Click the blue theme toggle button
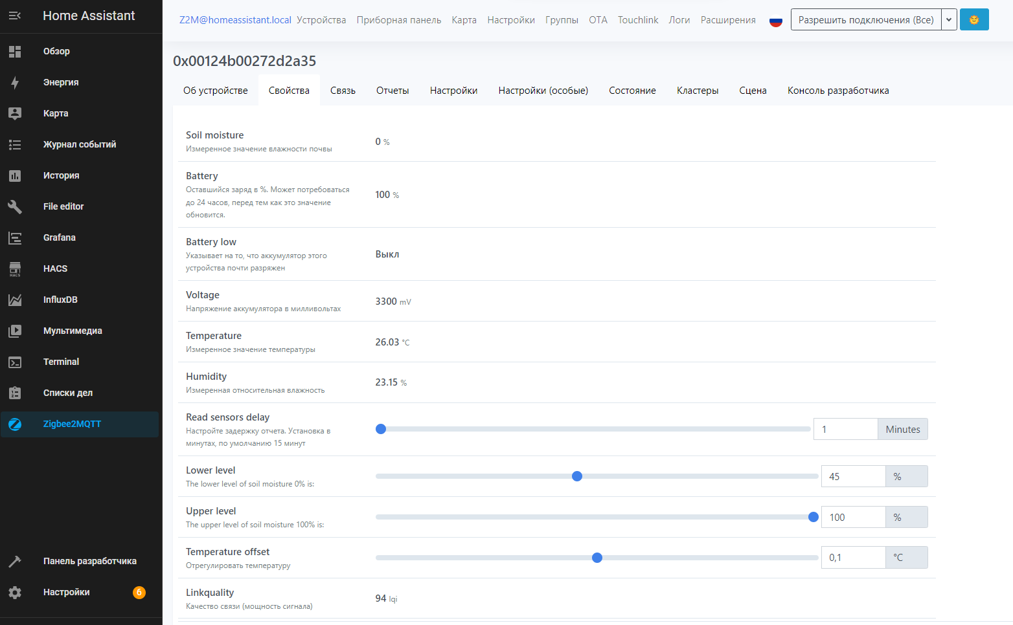The width and height of the screenshot is (1013, 625). pos(973,20)
